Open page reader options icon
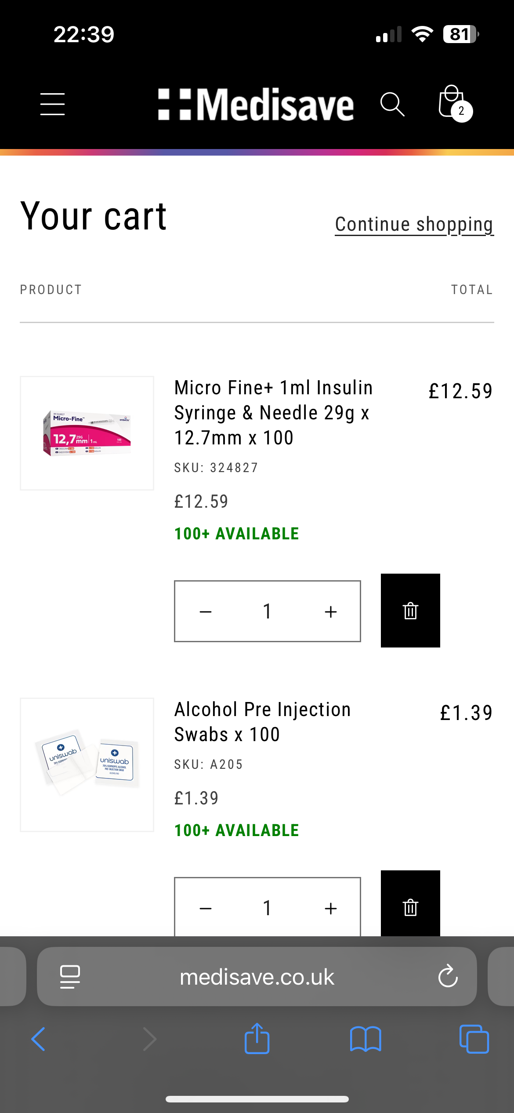514x1113 pixels. [70, 977]
